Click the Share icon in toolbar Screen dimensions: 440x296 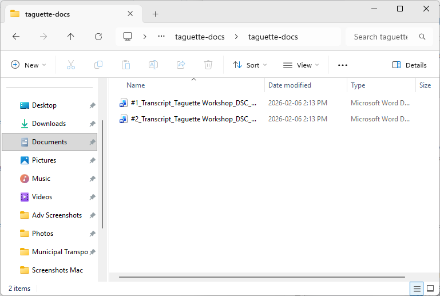tap(181, 65)
